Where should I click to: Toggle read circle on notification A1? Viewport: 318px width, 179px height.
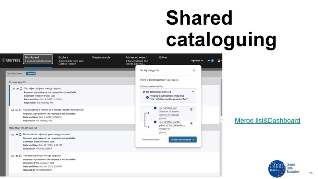(x=21, y=89)
